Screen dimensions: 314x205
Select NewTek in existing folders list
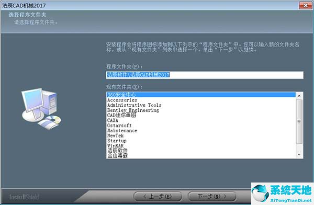(x=201, y=135)
